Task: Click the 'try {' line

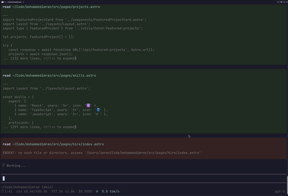Action: click(7, 45)
